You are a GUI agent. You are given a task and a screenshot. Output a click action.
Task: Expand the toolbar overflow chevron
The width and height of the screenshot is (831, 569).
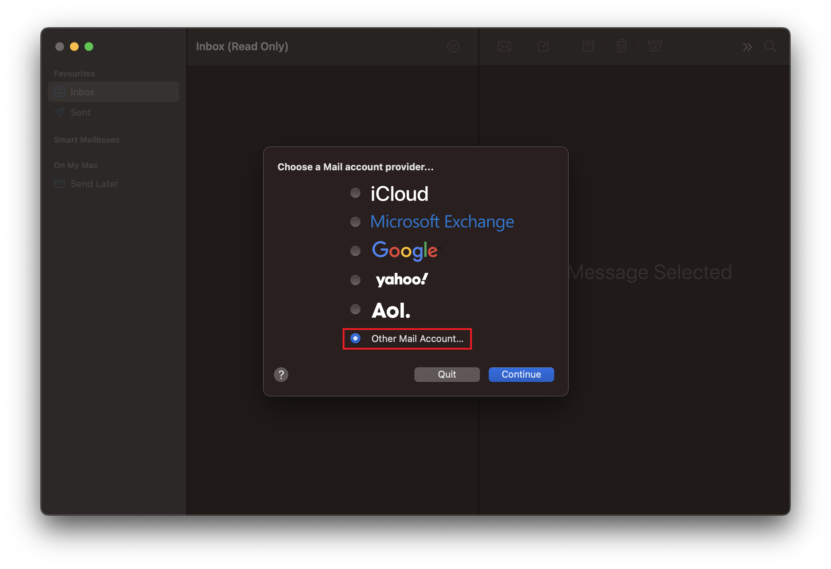(x=747, y=46)
